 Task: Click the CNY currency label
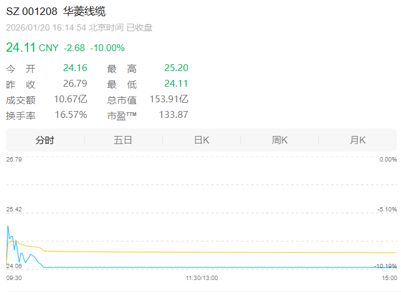pos(49,48)
